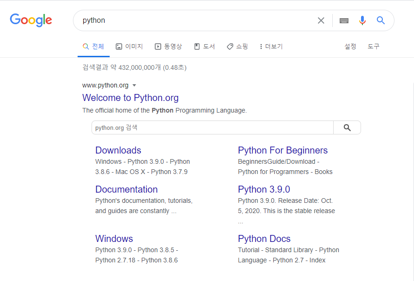Open the Documentation sitelink

click(126, 189)
